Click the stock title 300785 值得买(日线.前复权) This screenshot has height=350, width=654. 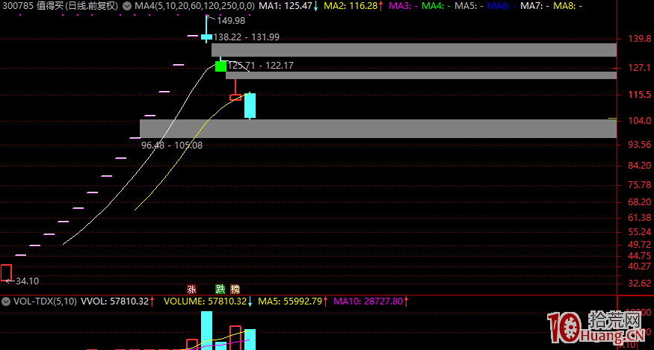point(60,6)
